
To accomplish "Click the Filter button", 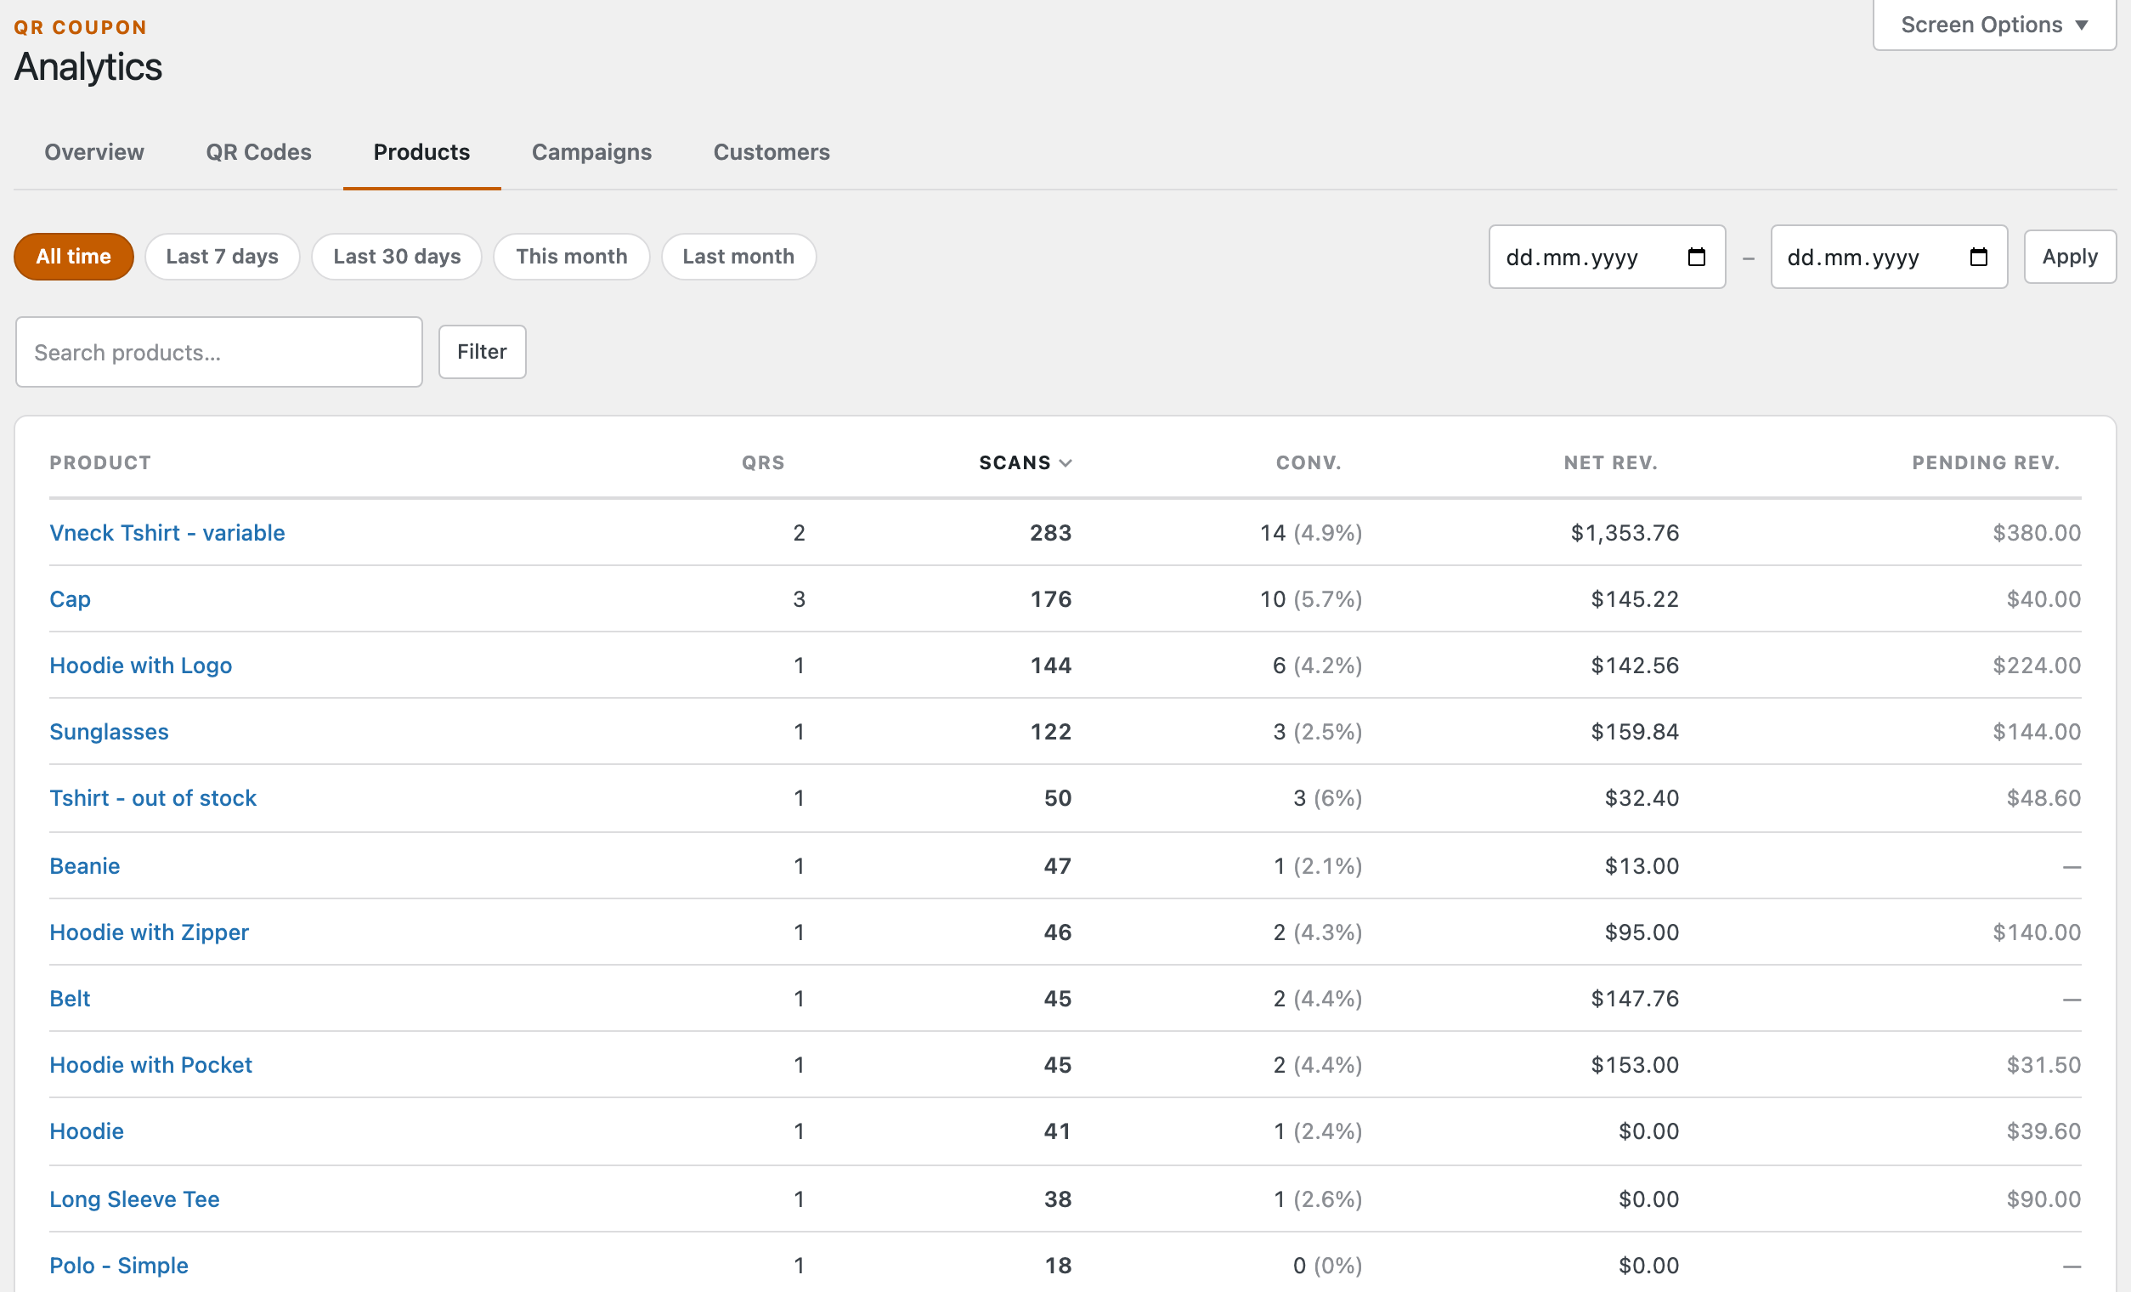I will [482, 352].
